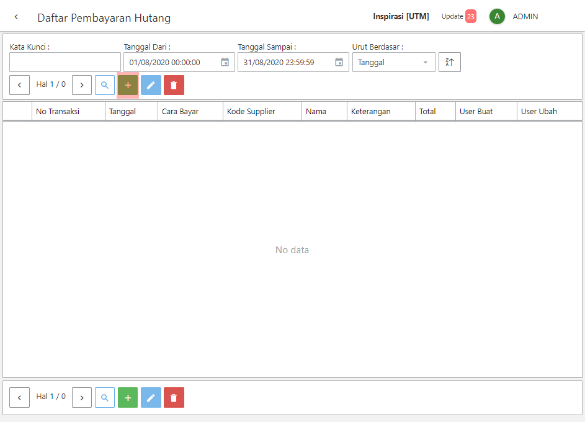Click the Update notification badge
Viewport: 585px width, 422px height.
click(470, 17)
